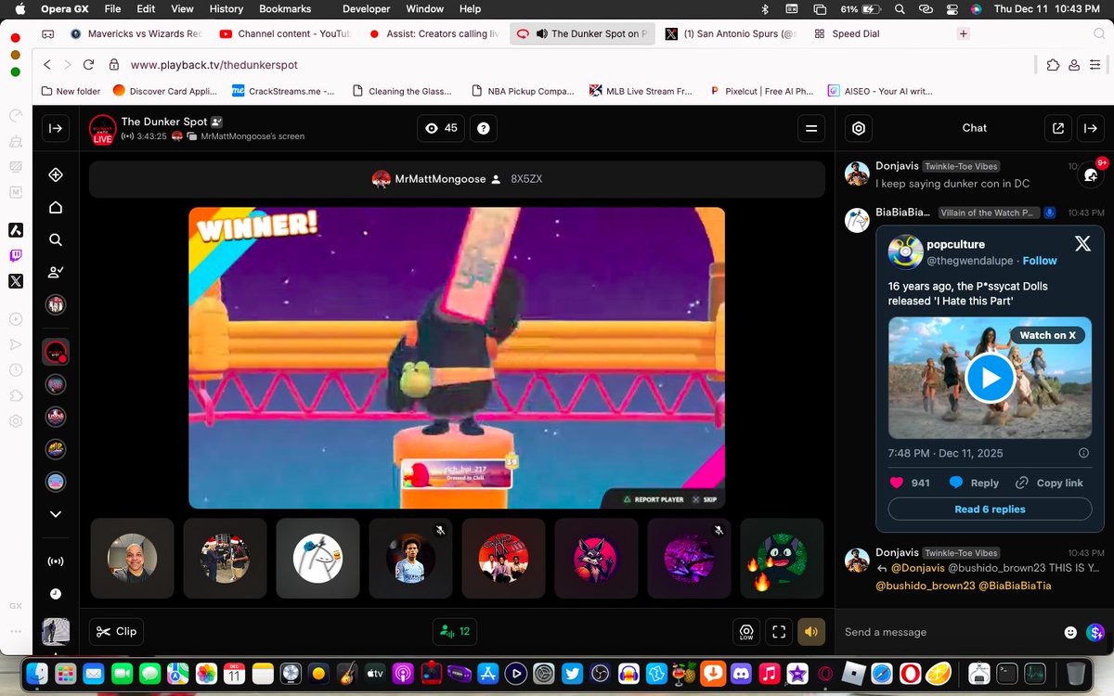Click the 45 viewers eye counter
The height and width of the screenshot is (696, 1114).
click(441, 128)
